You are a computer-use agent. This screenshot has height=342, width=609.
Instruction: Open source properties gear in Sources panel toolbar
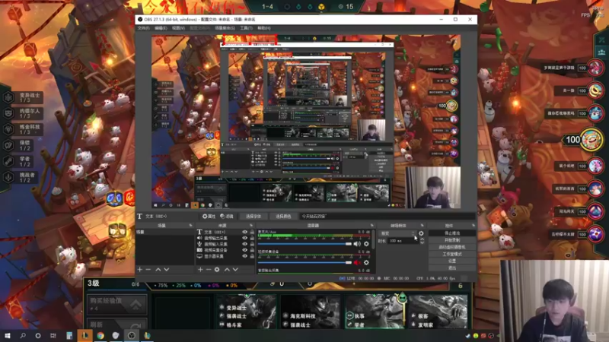pos(217,270)
